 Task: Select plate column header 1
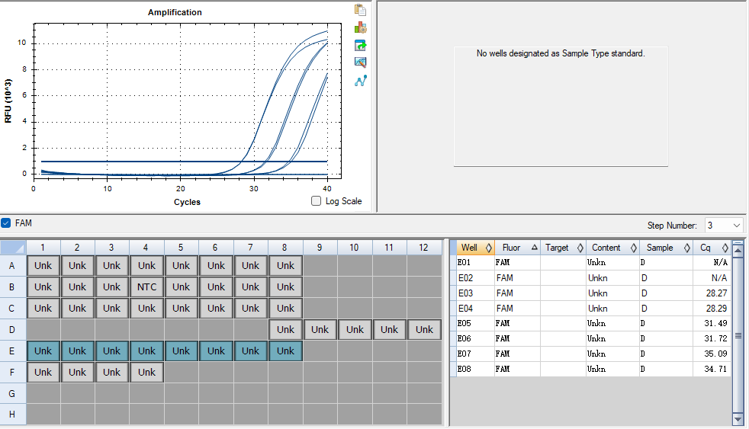(x=43, y=247)
